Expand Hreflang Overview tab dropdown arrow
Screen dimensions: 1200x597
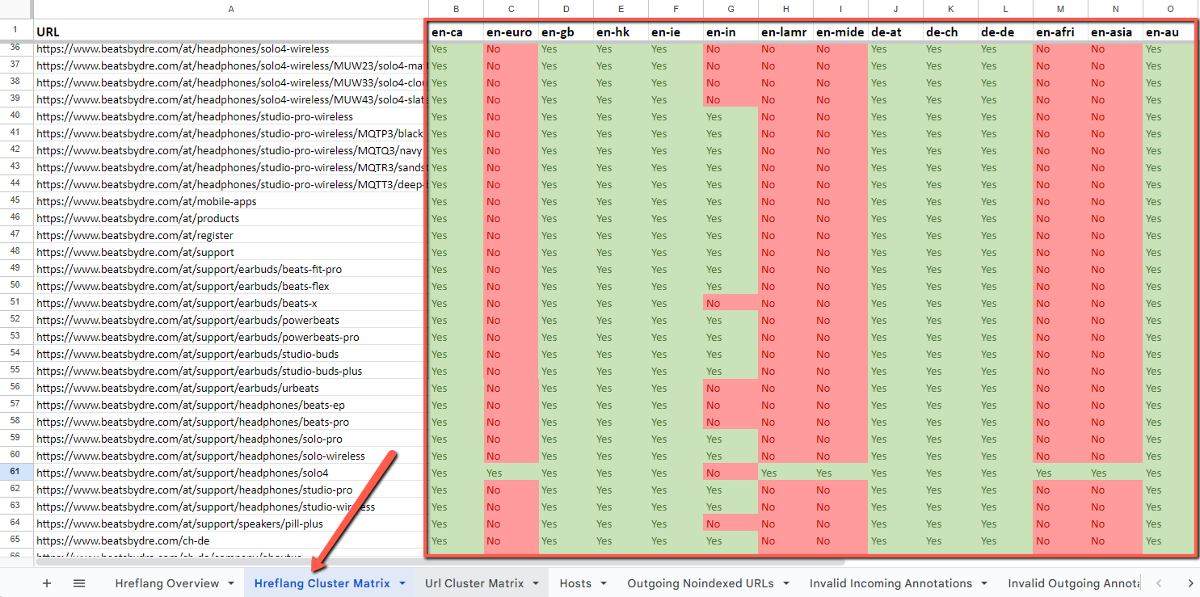pos(231,583)
